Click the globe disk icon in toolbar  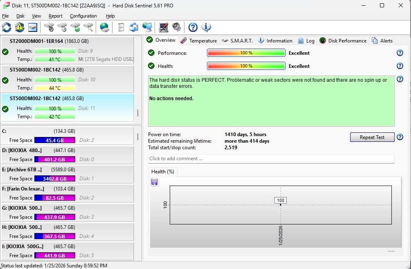105,27
